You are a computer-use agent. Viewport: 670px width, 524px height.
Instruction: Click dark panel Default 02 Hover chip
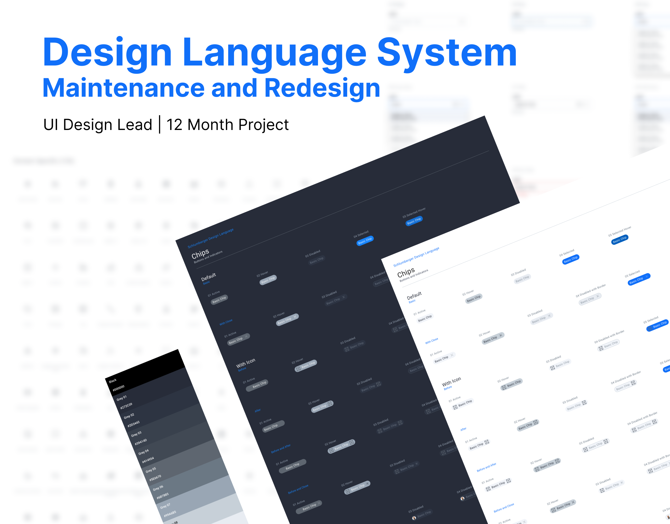click(268, 280)
